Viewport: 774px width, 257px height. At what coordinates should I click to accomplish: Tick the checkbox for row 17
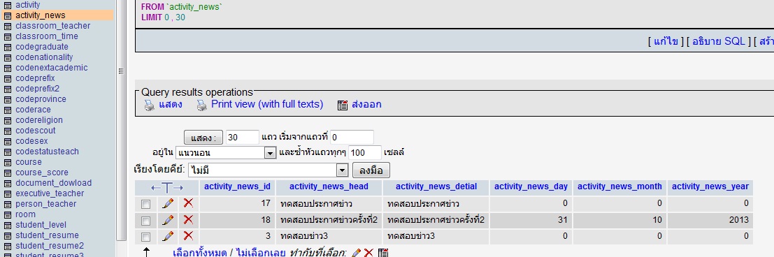click(x=145, y=204)
